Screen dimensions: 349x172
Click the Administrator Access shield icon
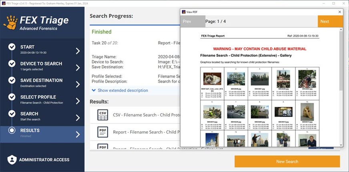[12, 160]
